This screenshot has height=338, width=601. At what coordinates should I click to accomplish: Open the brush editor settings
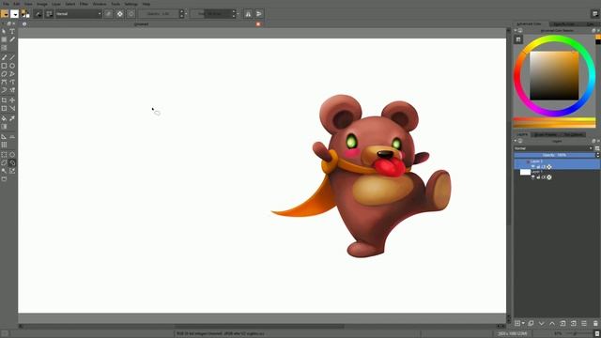point(39,14)
